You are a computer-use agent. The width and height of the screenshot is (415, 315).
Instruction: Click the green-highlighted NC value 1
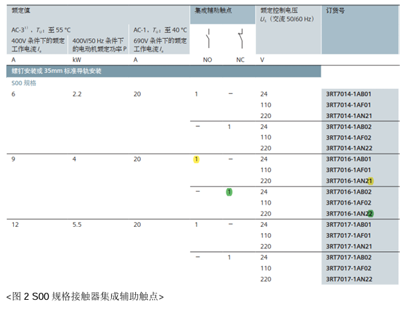pos(229,192)
